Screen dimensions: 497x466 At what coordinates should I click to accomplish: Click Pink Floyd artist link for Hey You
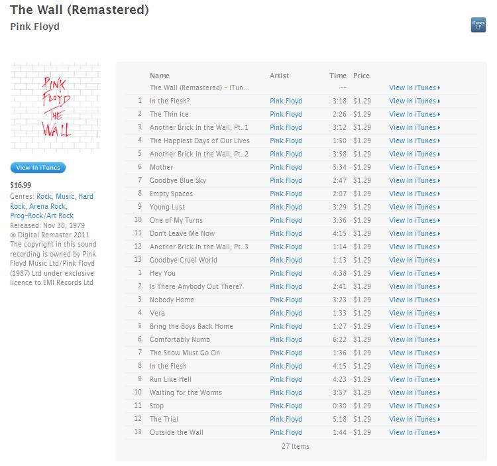point(286,273)
